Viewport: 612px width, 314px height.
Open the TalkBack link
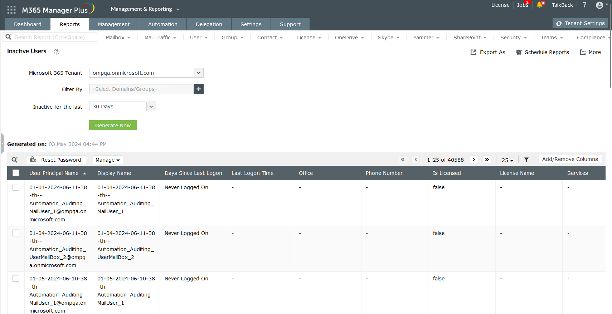562,5
